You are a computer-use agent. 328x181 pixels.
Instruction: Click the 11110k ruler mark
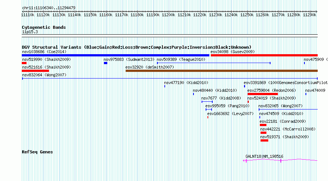(x=28, y=15)
